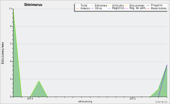This screenshot has height=104, width=170.
Task: Click the CC BY-SA 3.0 license text
Action: click(161, 102)
